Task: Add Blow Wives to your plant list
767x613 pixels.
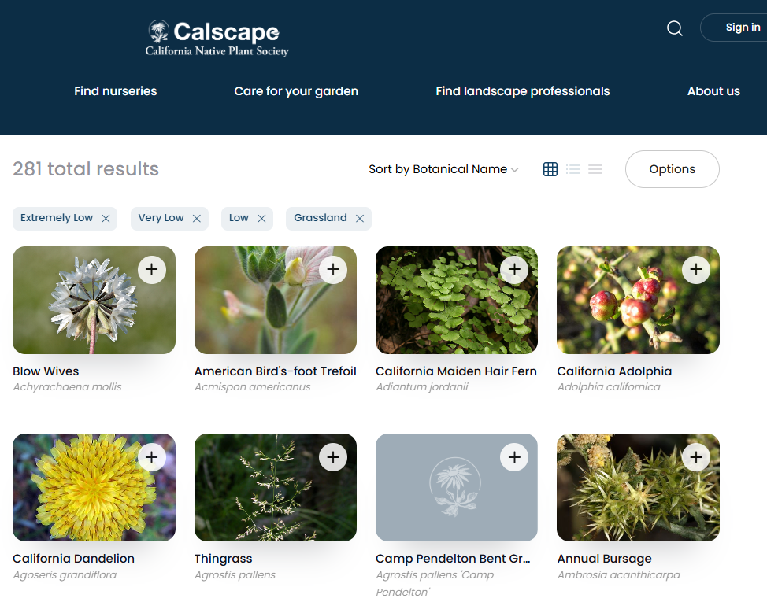Action: coord(152,269)
